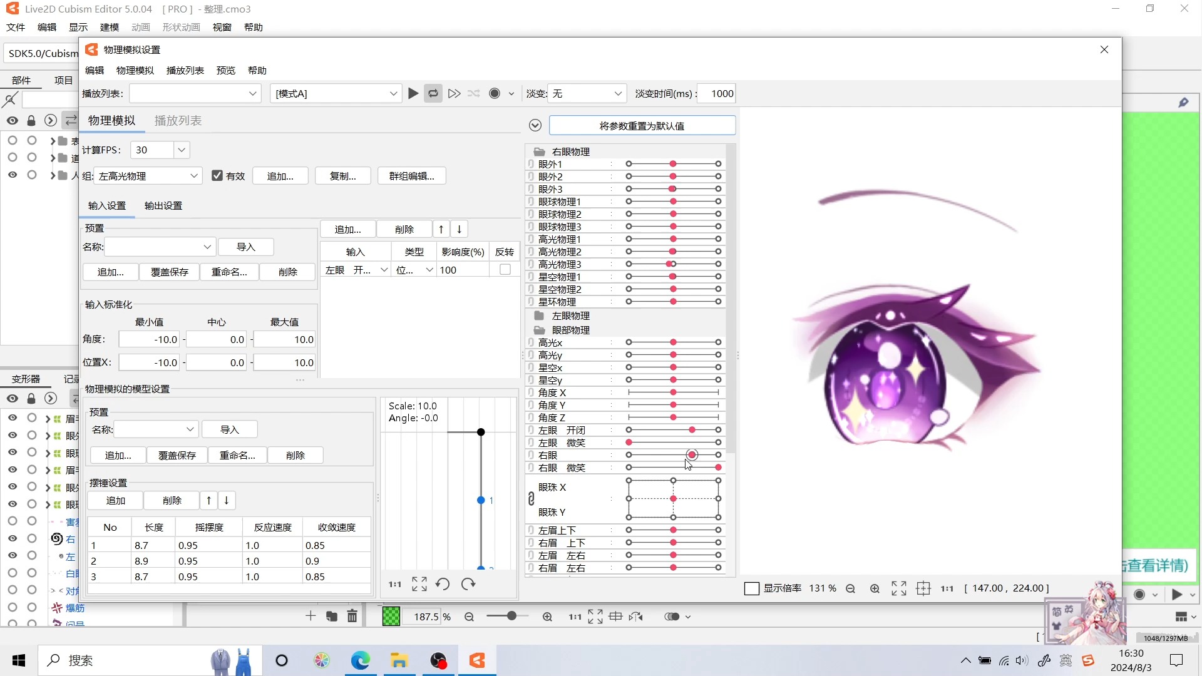
Task: Toggle eye icon in deformer header row
Action: click(x=13, y=399)
